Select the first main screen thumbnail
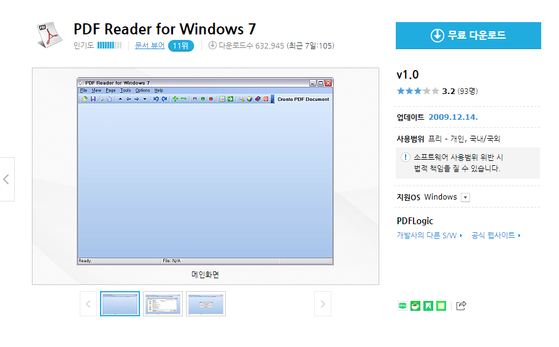This screenshot has width=559, height=347. pyautogui.click(x=120, y=304)
